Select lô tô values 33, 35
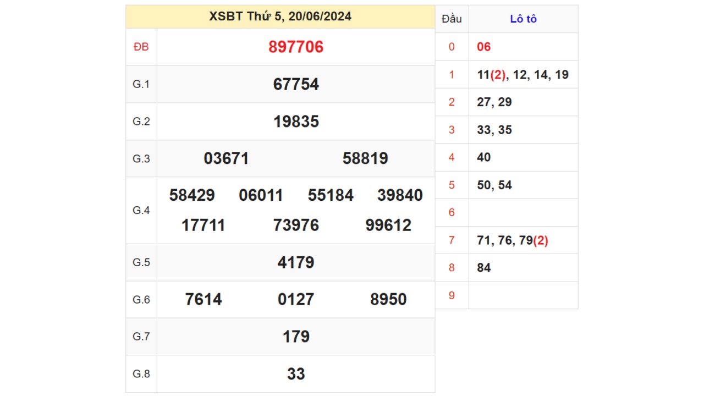This screenshot has width=704, height=396. click(494, 130)
